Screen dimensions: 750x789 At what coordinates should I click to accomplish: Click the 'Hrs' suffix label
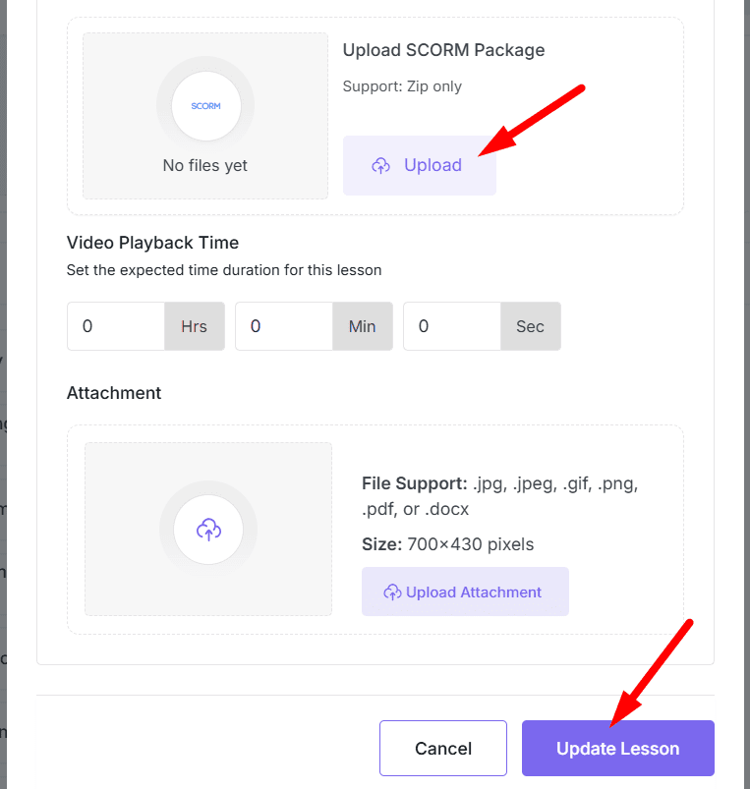click(x=194, y=325)
